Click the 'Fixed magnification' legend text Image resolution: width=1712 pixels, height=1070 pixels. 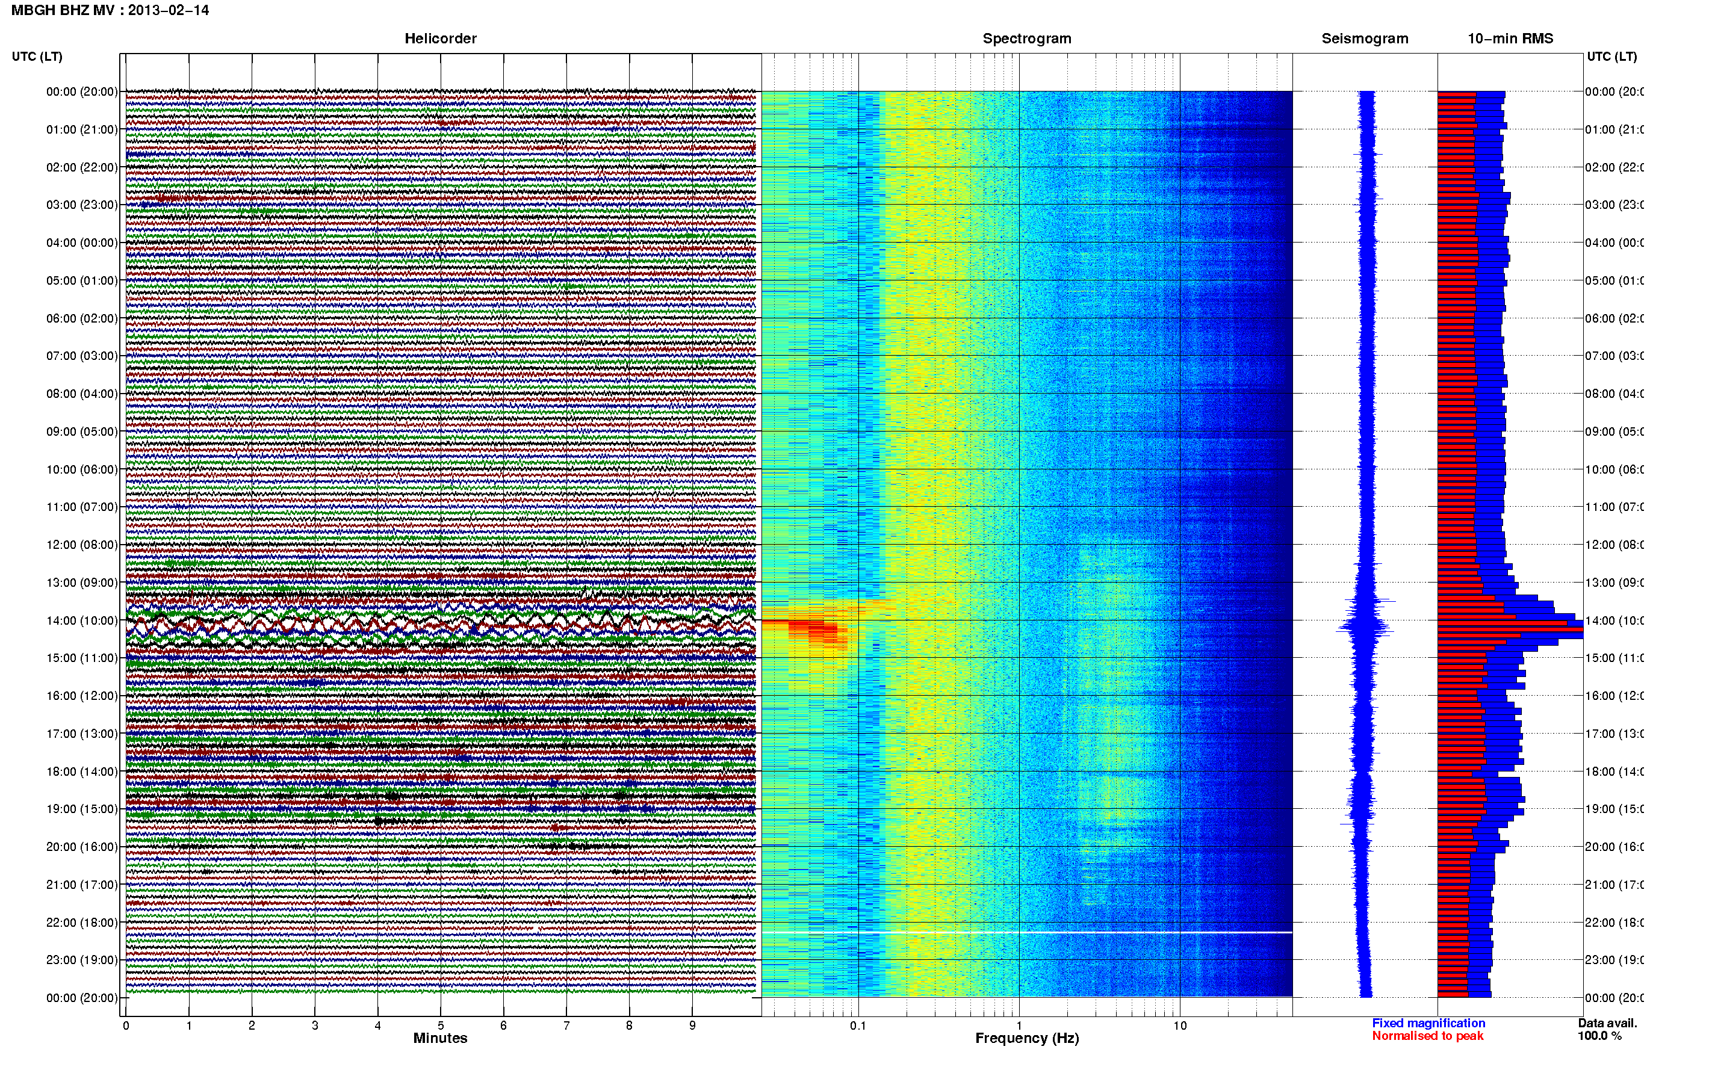coord(1428,1023)
